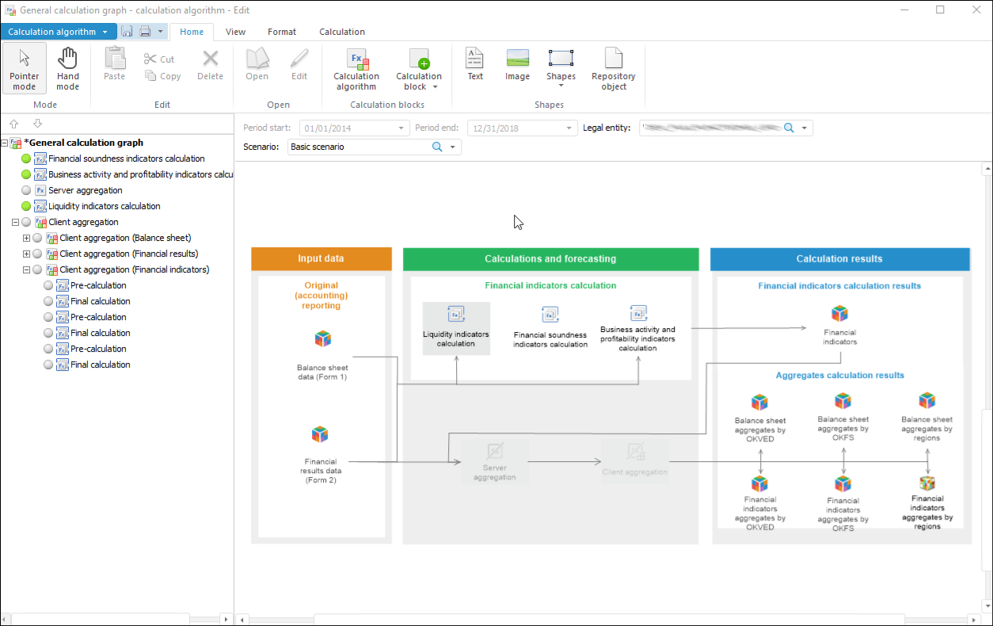The height and width of the screenshot is (626, 993).
Task: Open the Scenario dropdown arrow
Action: [453, 147]
